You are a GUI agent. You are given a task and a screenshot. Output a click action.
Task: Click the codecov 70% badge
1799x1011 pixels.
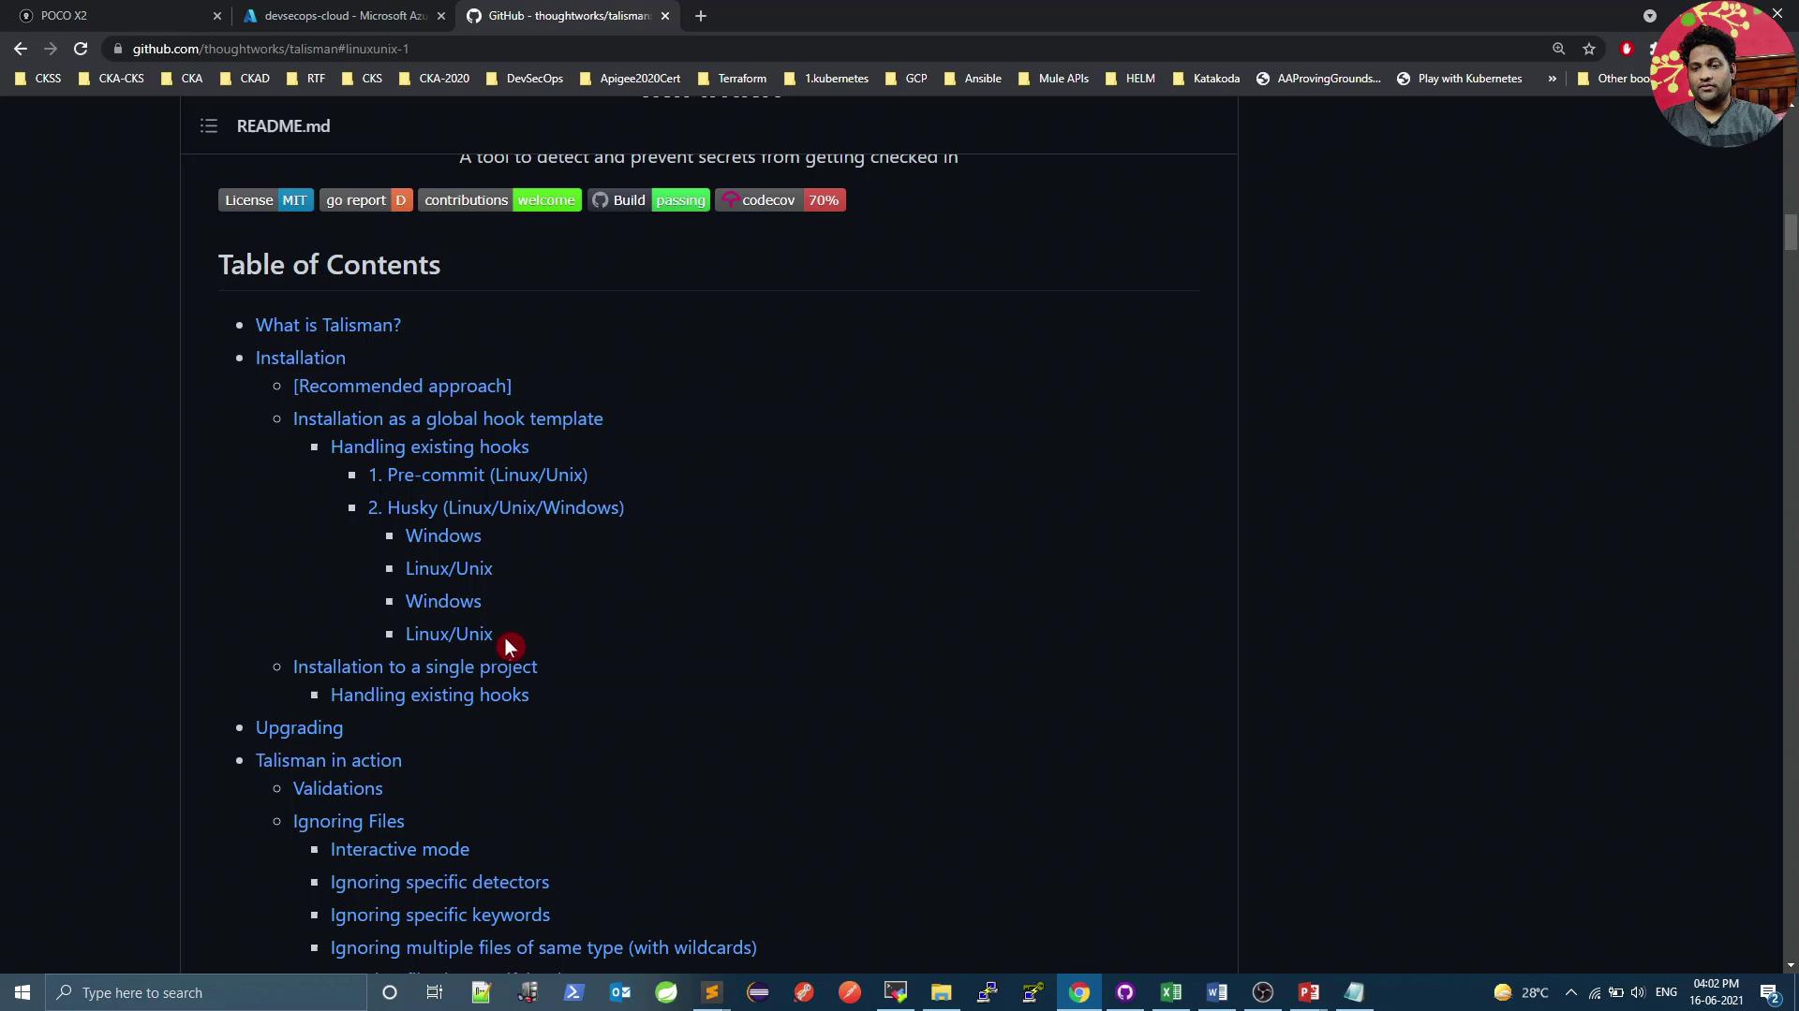[x=781, y=200]
